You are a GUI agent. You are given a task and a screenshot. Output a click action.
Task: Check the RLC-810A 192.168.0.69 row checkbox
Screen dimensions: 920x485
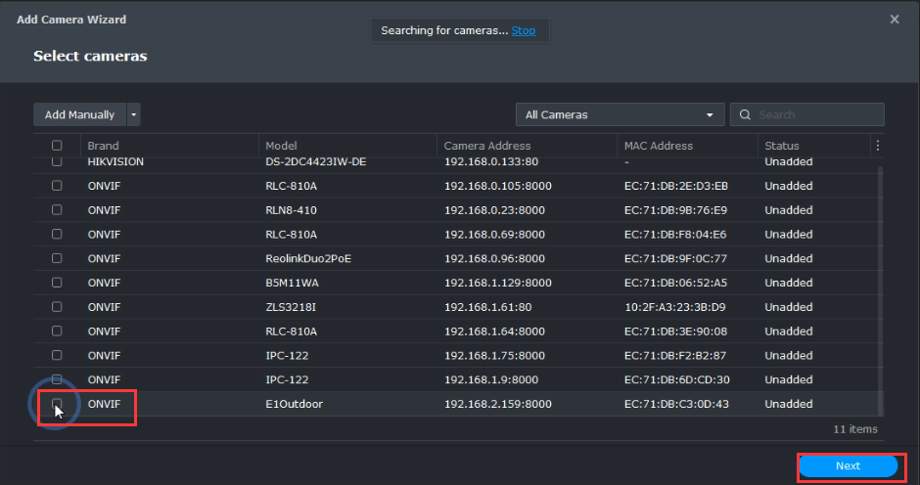coord(57,234)
